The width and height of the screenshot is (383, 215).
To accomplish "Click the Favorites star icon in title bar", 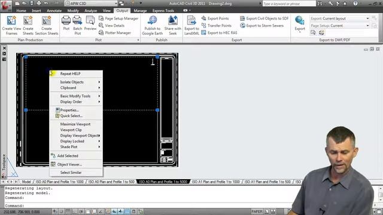I will point(345,4).
